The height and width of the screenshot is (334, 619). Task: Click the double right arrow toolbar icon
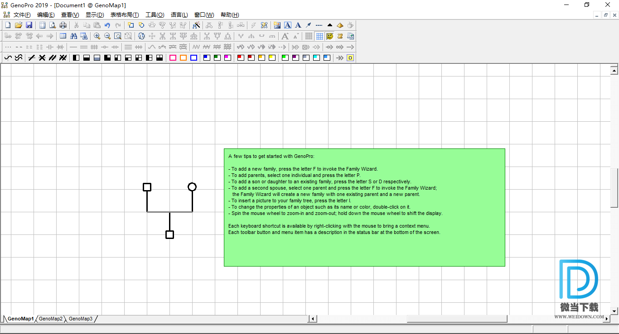pos(339,58)
